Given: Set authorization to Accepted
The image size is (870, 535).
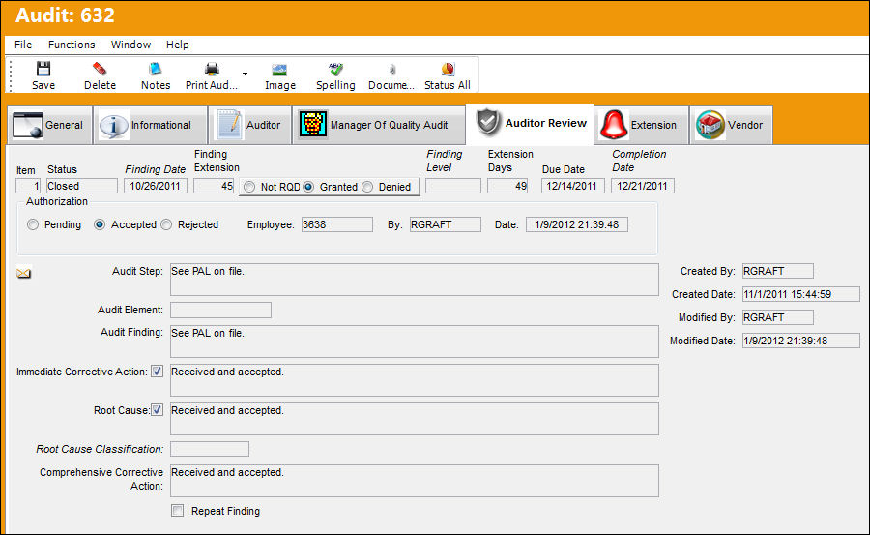Looking at the screenshot, I should coord(100,224).
